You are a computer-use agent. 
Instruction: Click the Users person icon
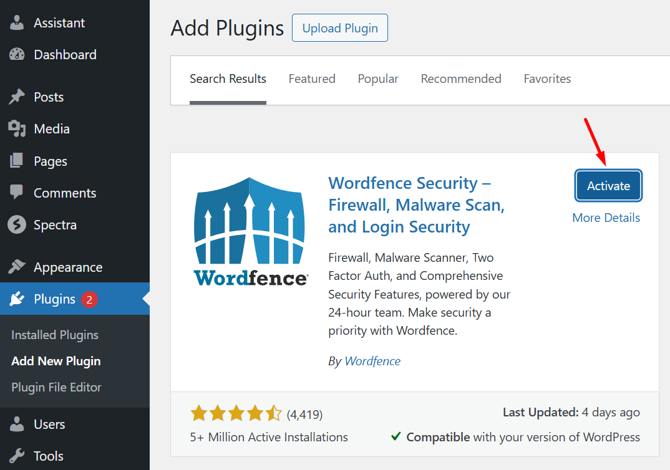point(17,424)
